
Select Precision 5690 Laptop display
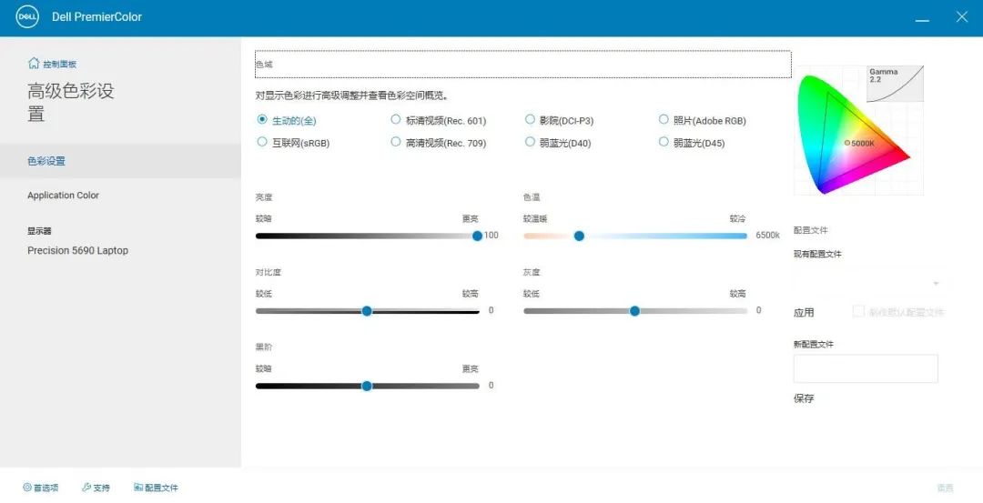(77, 250)
